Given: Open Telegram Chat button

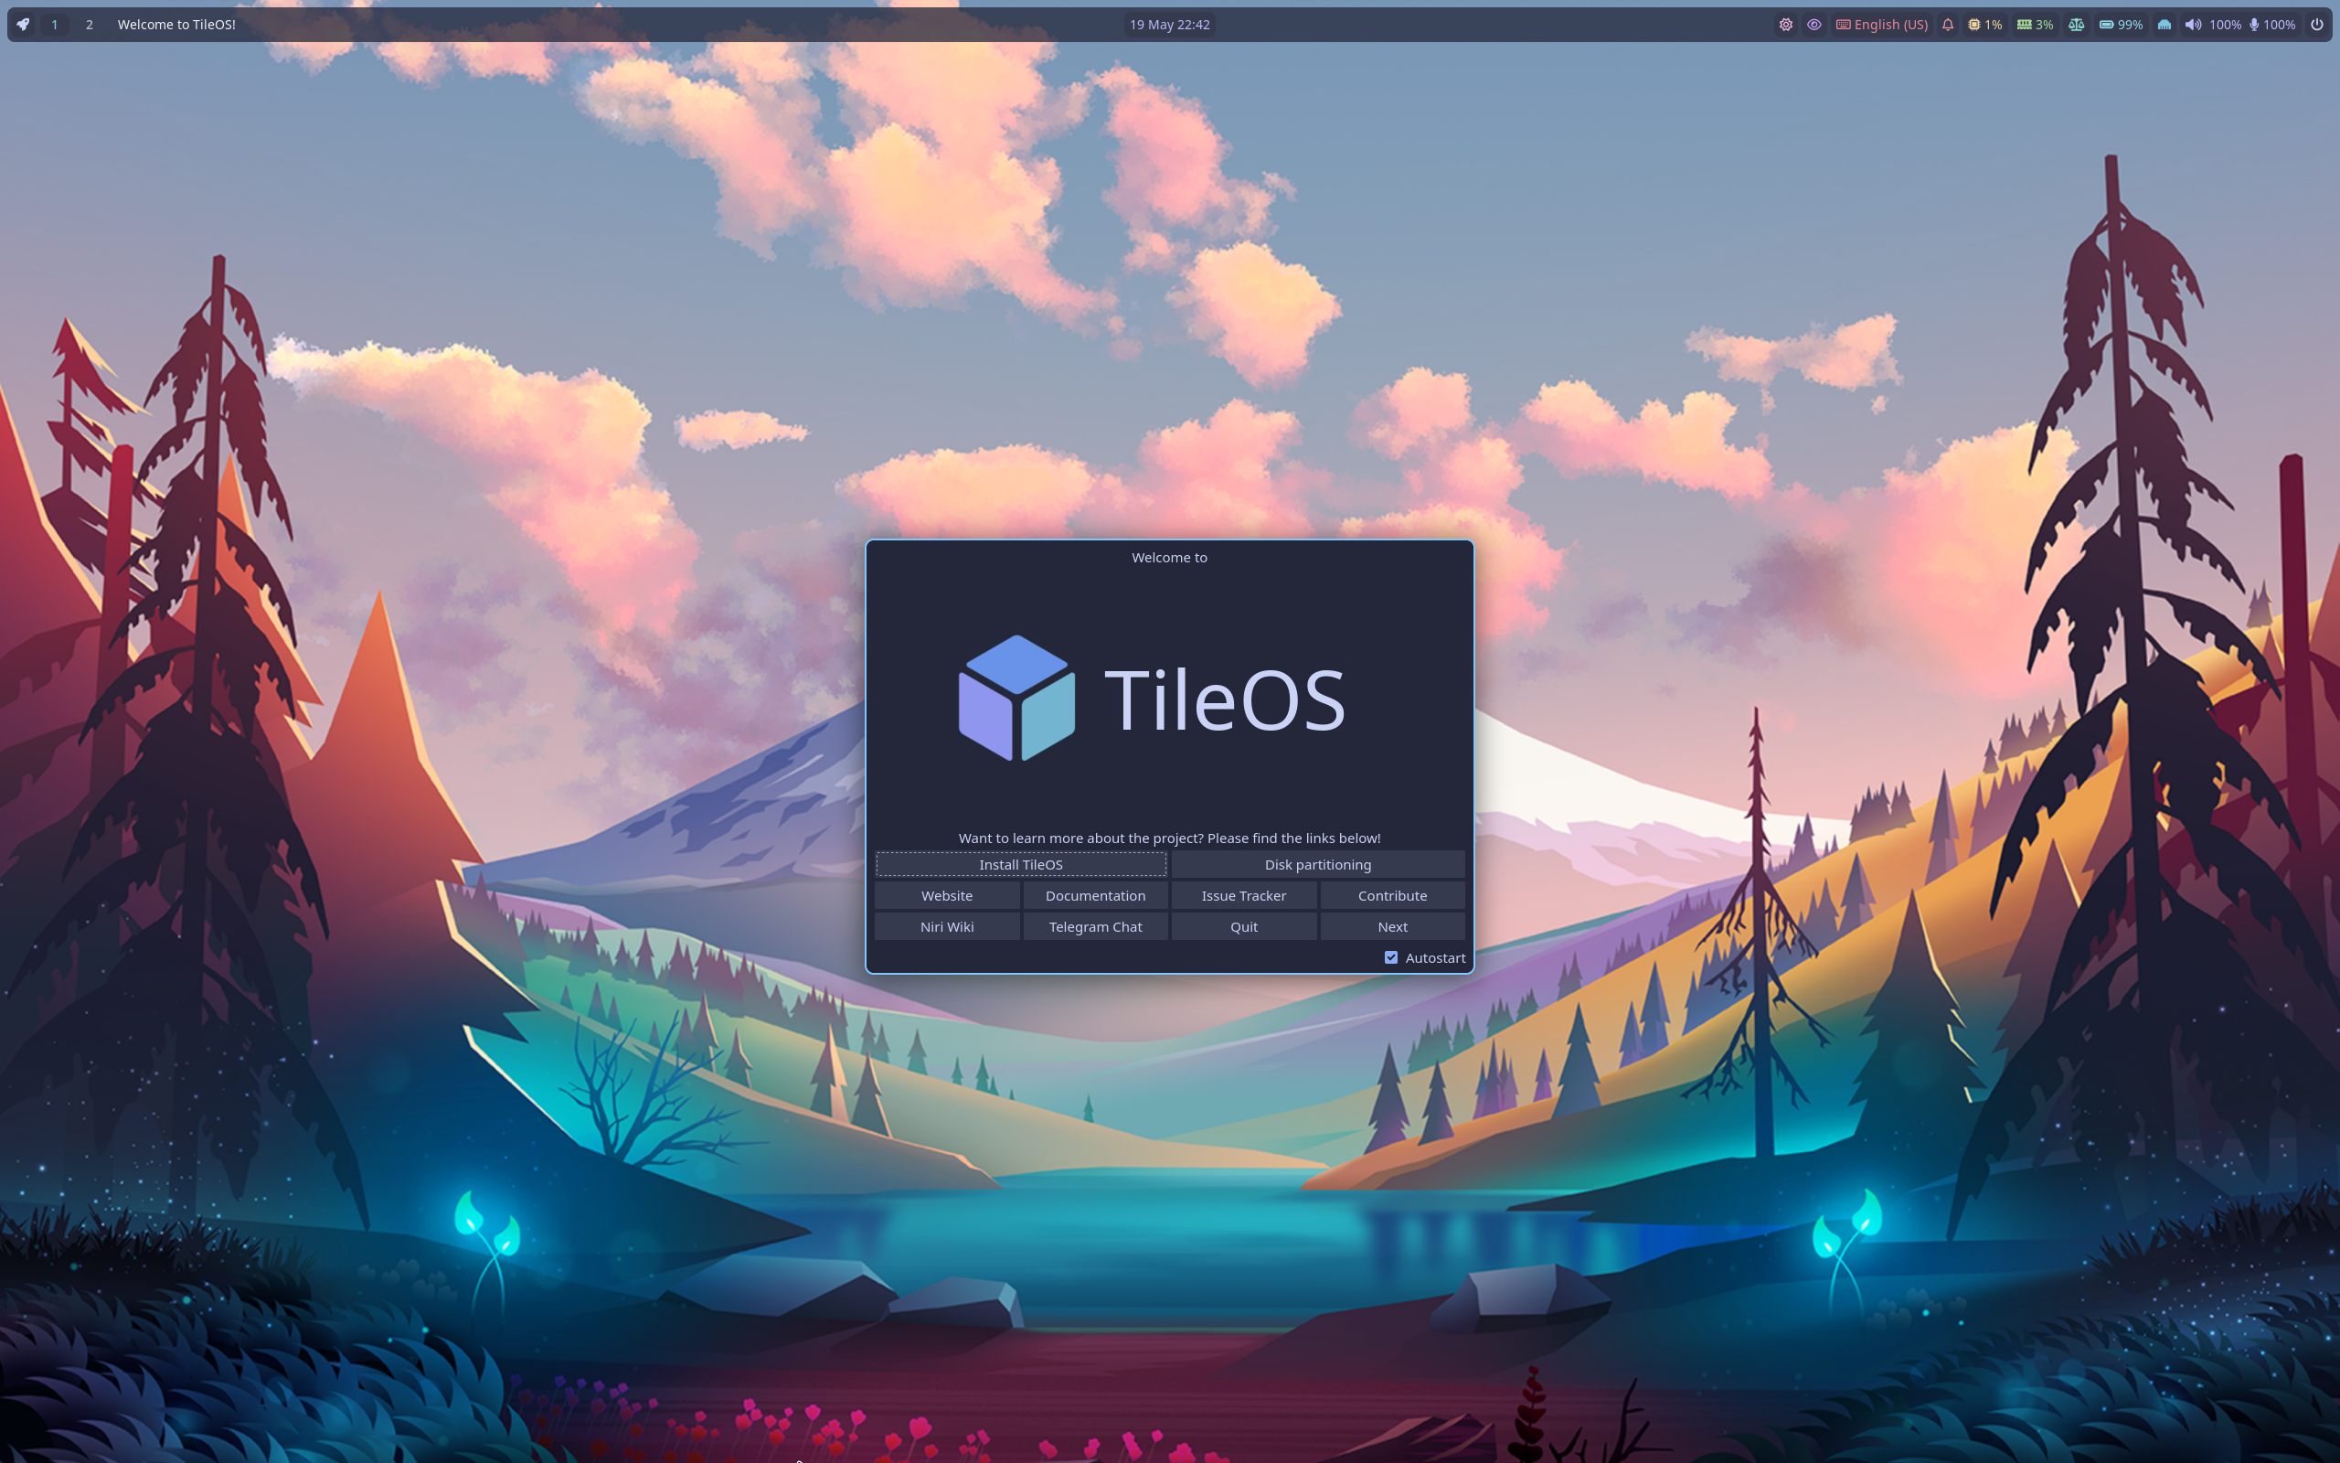Looking at the screenshot, I should pyautogui.click(x=1096, y=926).
